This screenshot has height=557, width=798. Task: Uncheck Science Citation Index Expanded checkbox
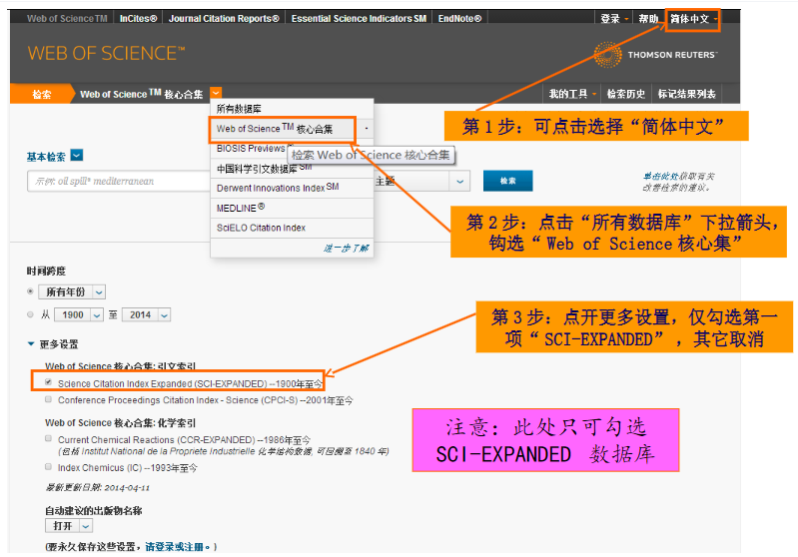[48, 382]
